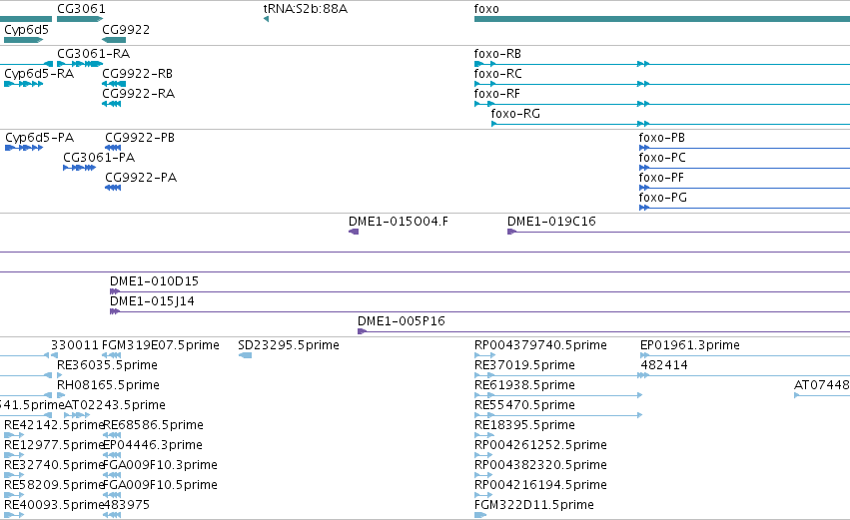Select the CG3061-PA protein feature
Image resolution: width=850 pixels, height=520 pixels.
coord(80,168)
